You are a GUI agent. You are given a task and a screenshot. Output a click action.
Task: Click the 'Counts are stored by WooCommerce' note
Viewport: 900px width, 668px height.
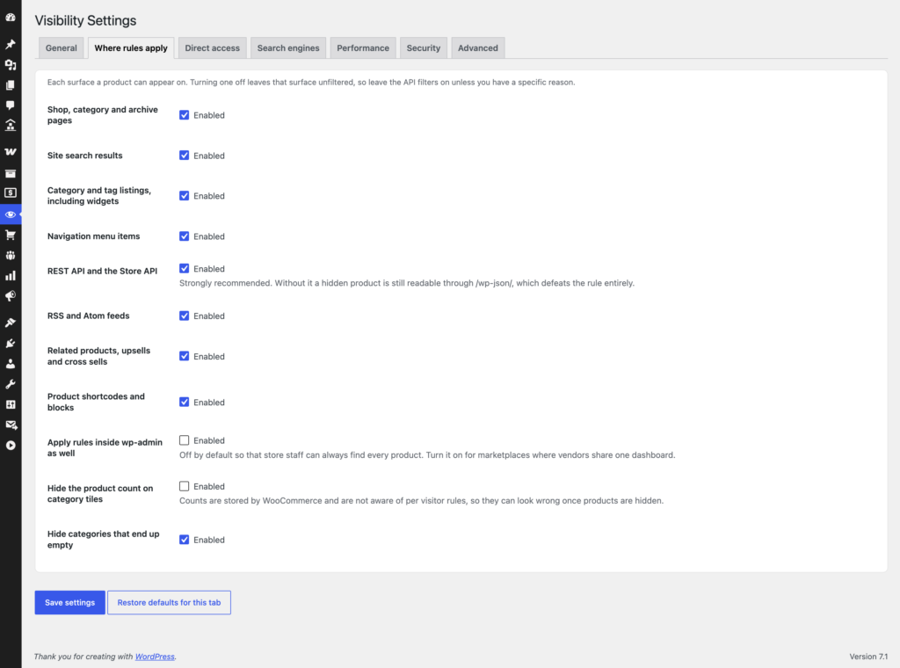421,500
